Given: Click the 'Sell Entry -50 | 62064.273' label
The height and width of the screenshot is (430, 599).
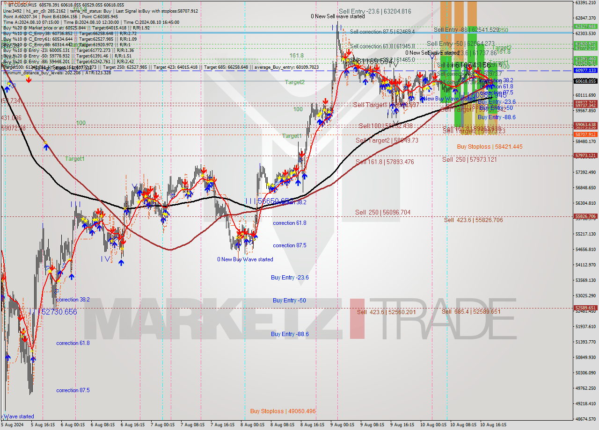Looking at the screenshot, I should pos(460,43).
